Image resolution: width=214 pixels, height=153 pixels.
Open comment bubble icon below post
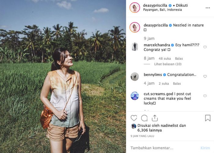pyautogui.click(x=144, y=118)
